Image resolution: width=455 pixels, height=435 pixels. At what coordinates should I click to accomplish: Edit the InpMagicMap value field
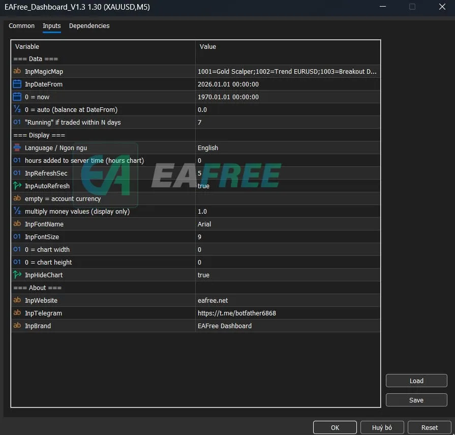click(288, 71)
